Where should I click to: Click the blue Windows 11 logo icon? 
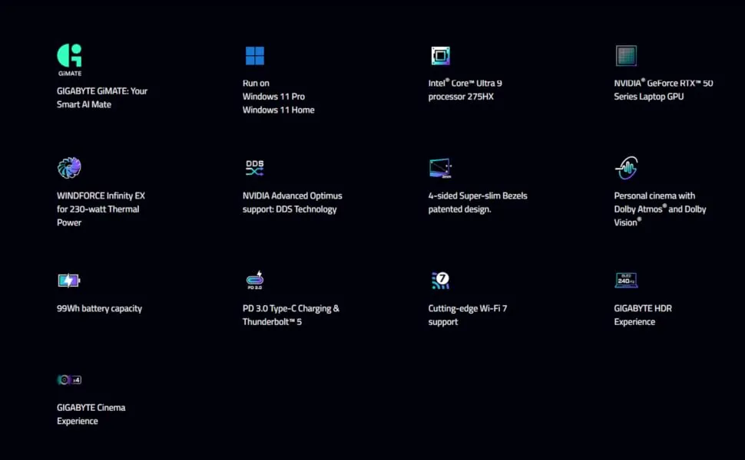pos(255,55)
